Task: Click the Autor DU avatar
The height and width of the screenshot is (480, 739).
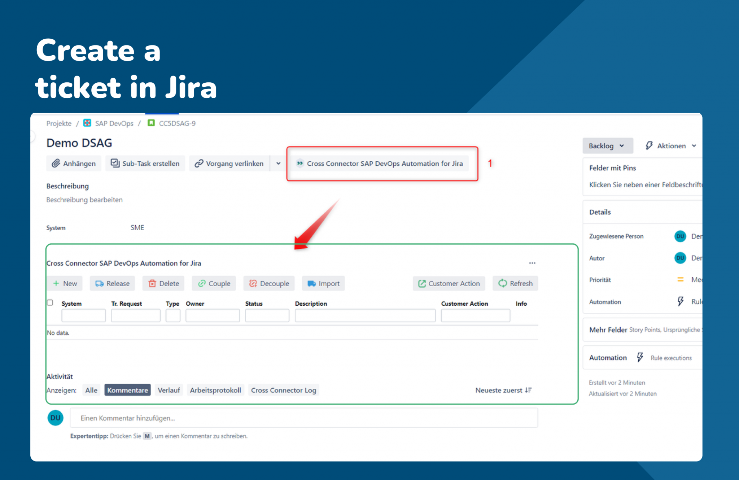Action: click(x=680, y=258)
